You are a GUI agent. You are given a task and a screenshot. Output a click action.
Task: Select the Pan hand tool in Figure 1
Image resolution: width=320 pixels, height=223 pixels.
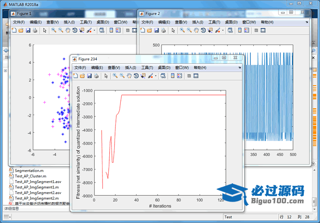68,30
